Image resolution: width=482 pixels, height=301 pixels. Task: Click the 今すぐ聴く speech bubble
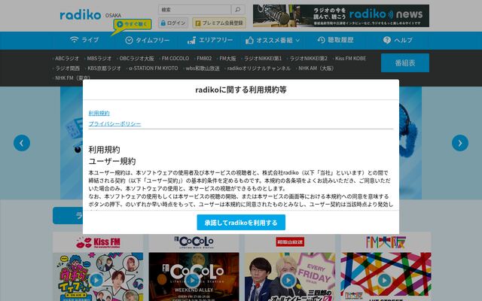tap(133, 24)
